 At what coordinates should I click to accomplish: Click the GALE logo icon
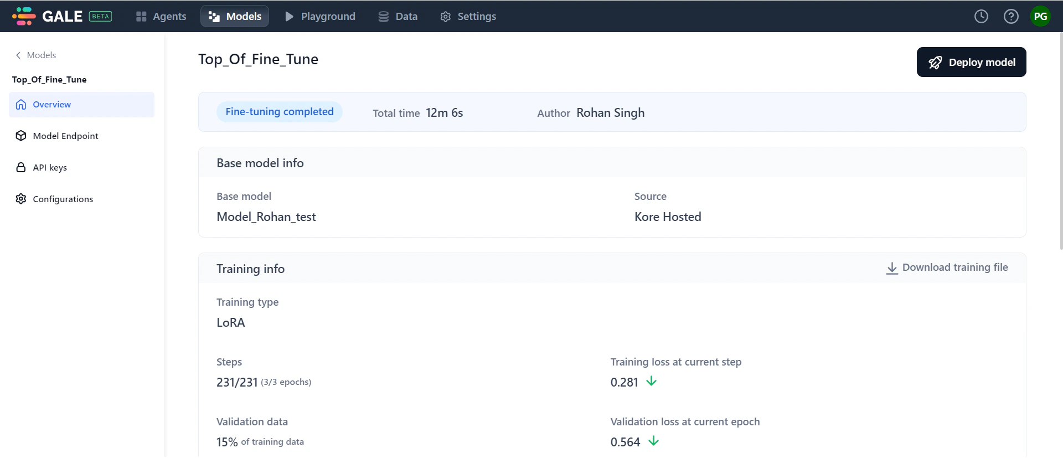tap(24, 16)
